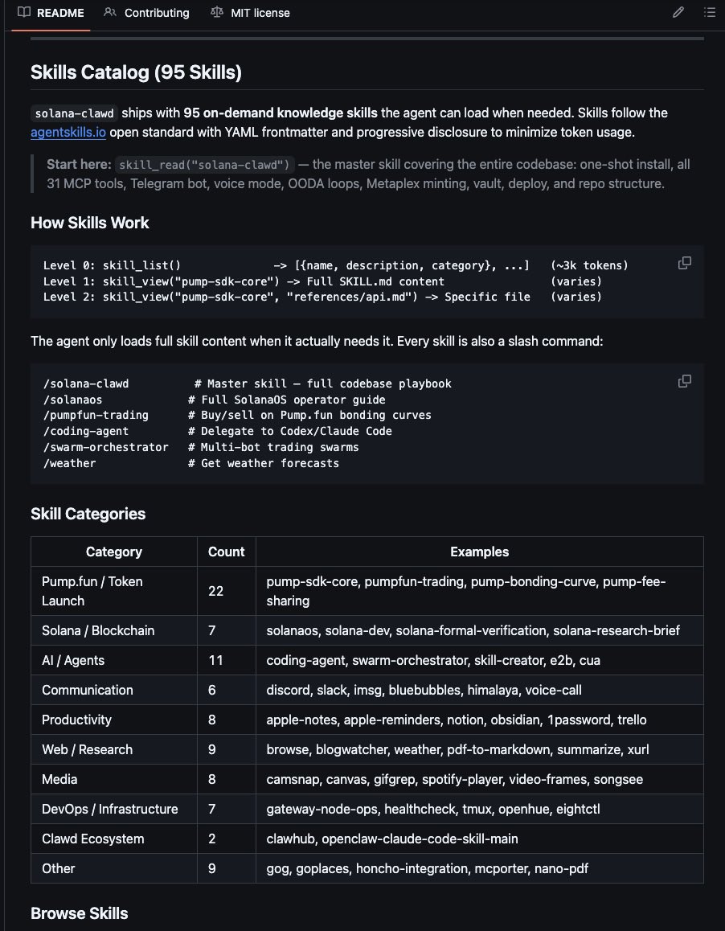Click the count 11 cell
This screenshot has width=725, height=931.
coord(226,660)
